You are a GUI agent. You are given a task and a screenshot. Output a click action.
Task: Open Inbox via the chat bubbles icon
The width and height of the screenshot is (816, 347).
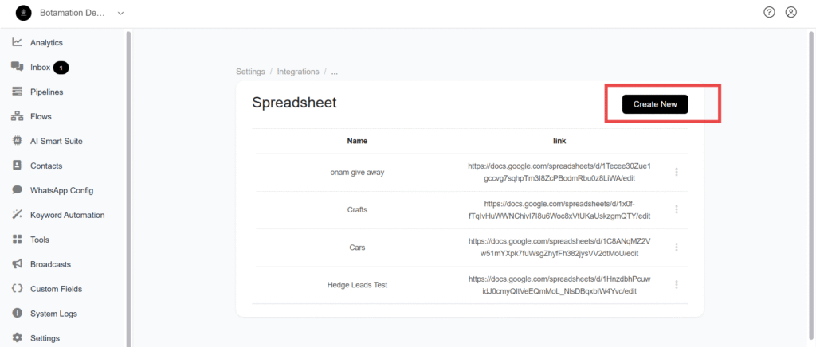(x=17, y=67)
